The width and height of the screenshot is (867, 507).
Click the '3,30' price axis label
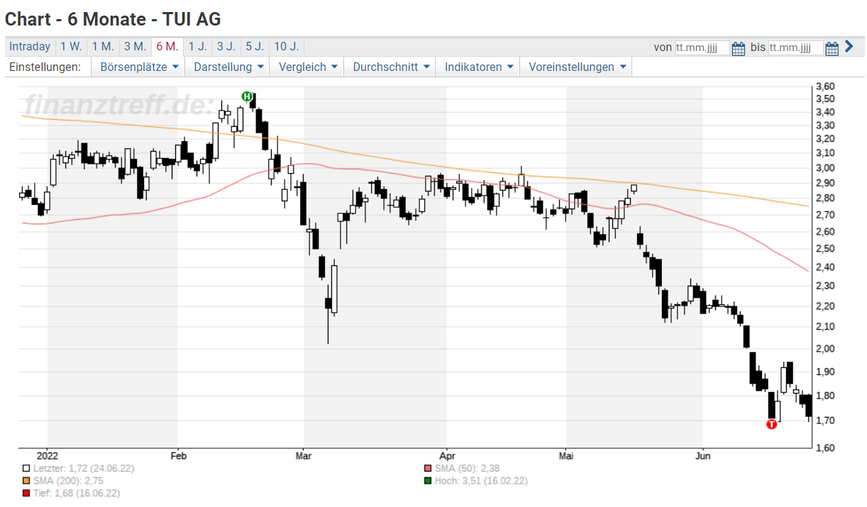(x=826, y=126)
